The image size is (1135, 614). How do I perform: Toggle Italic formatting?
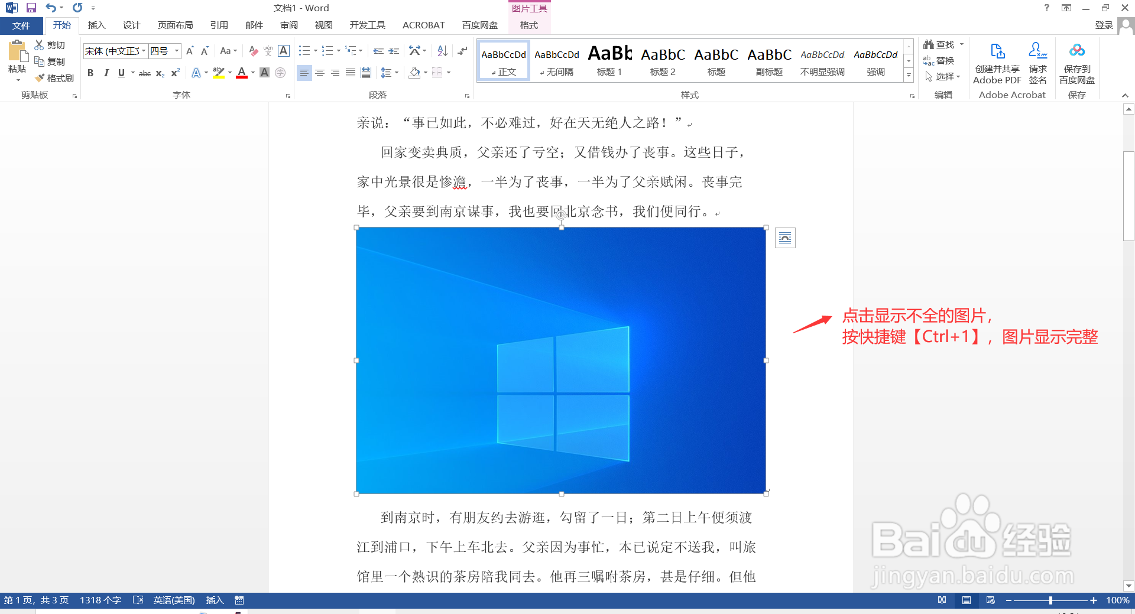[x=106, y=73]
